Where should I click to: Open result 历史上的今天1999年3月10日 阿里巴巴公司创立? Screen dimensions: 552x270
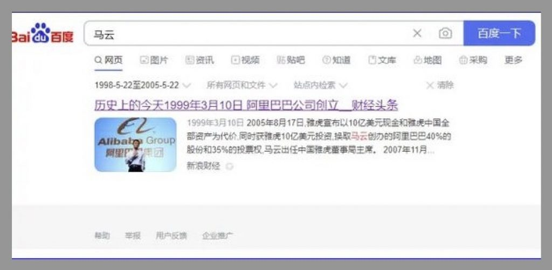tap(246, 105)
